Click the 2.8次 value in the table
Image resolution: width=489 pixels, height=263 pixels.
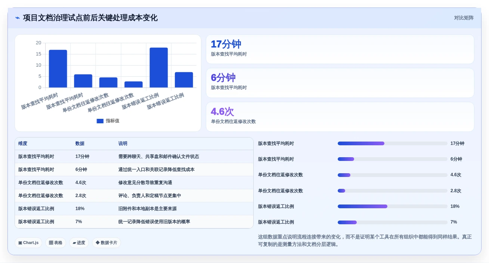pyautogui.click(x=81, y=196)
